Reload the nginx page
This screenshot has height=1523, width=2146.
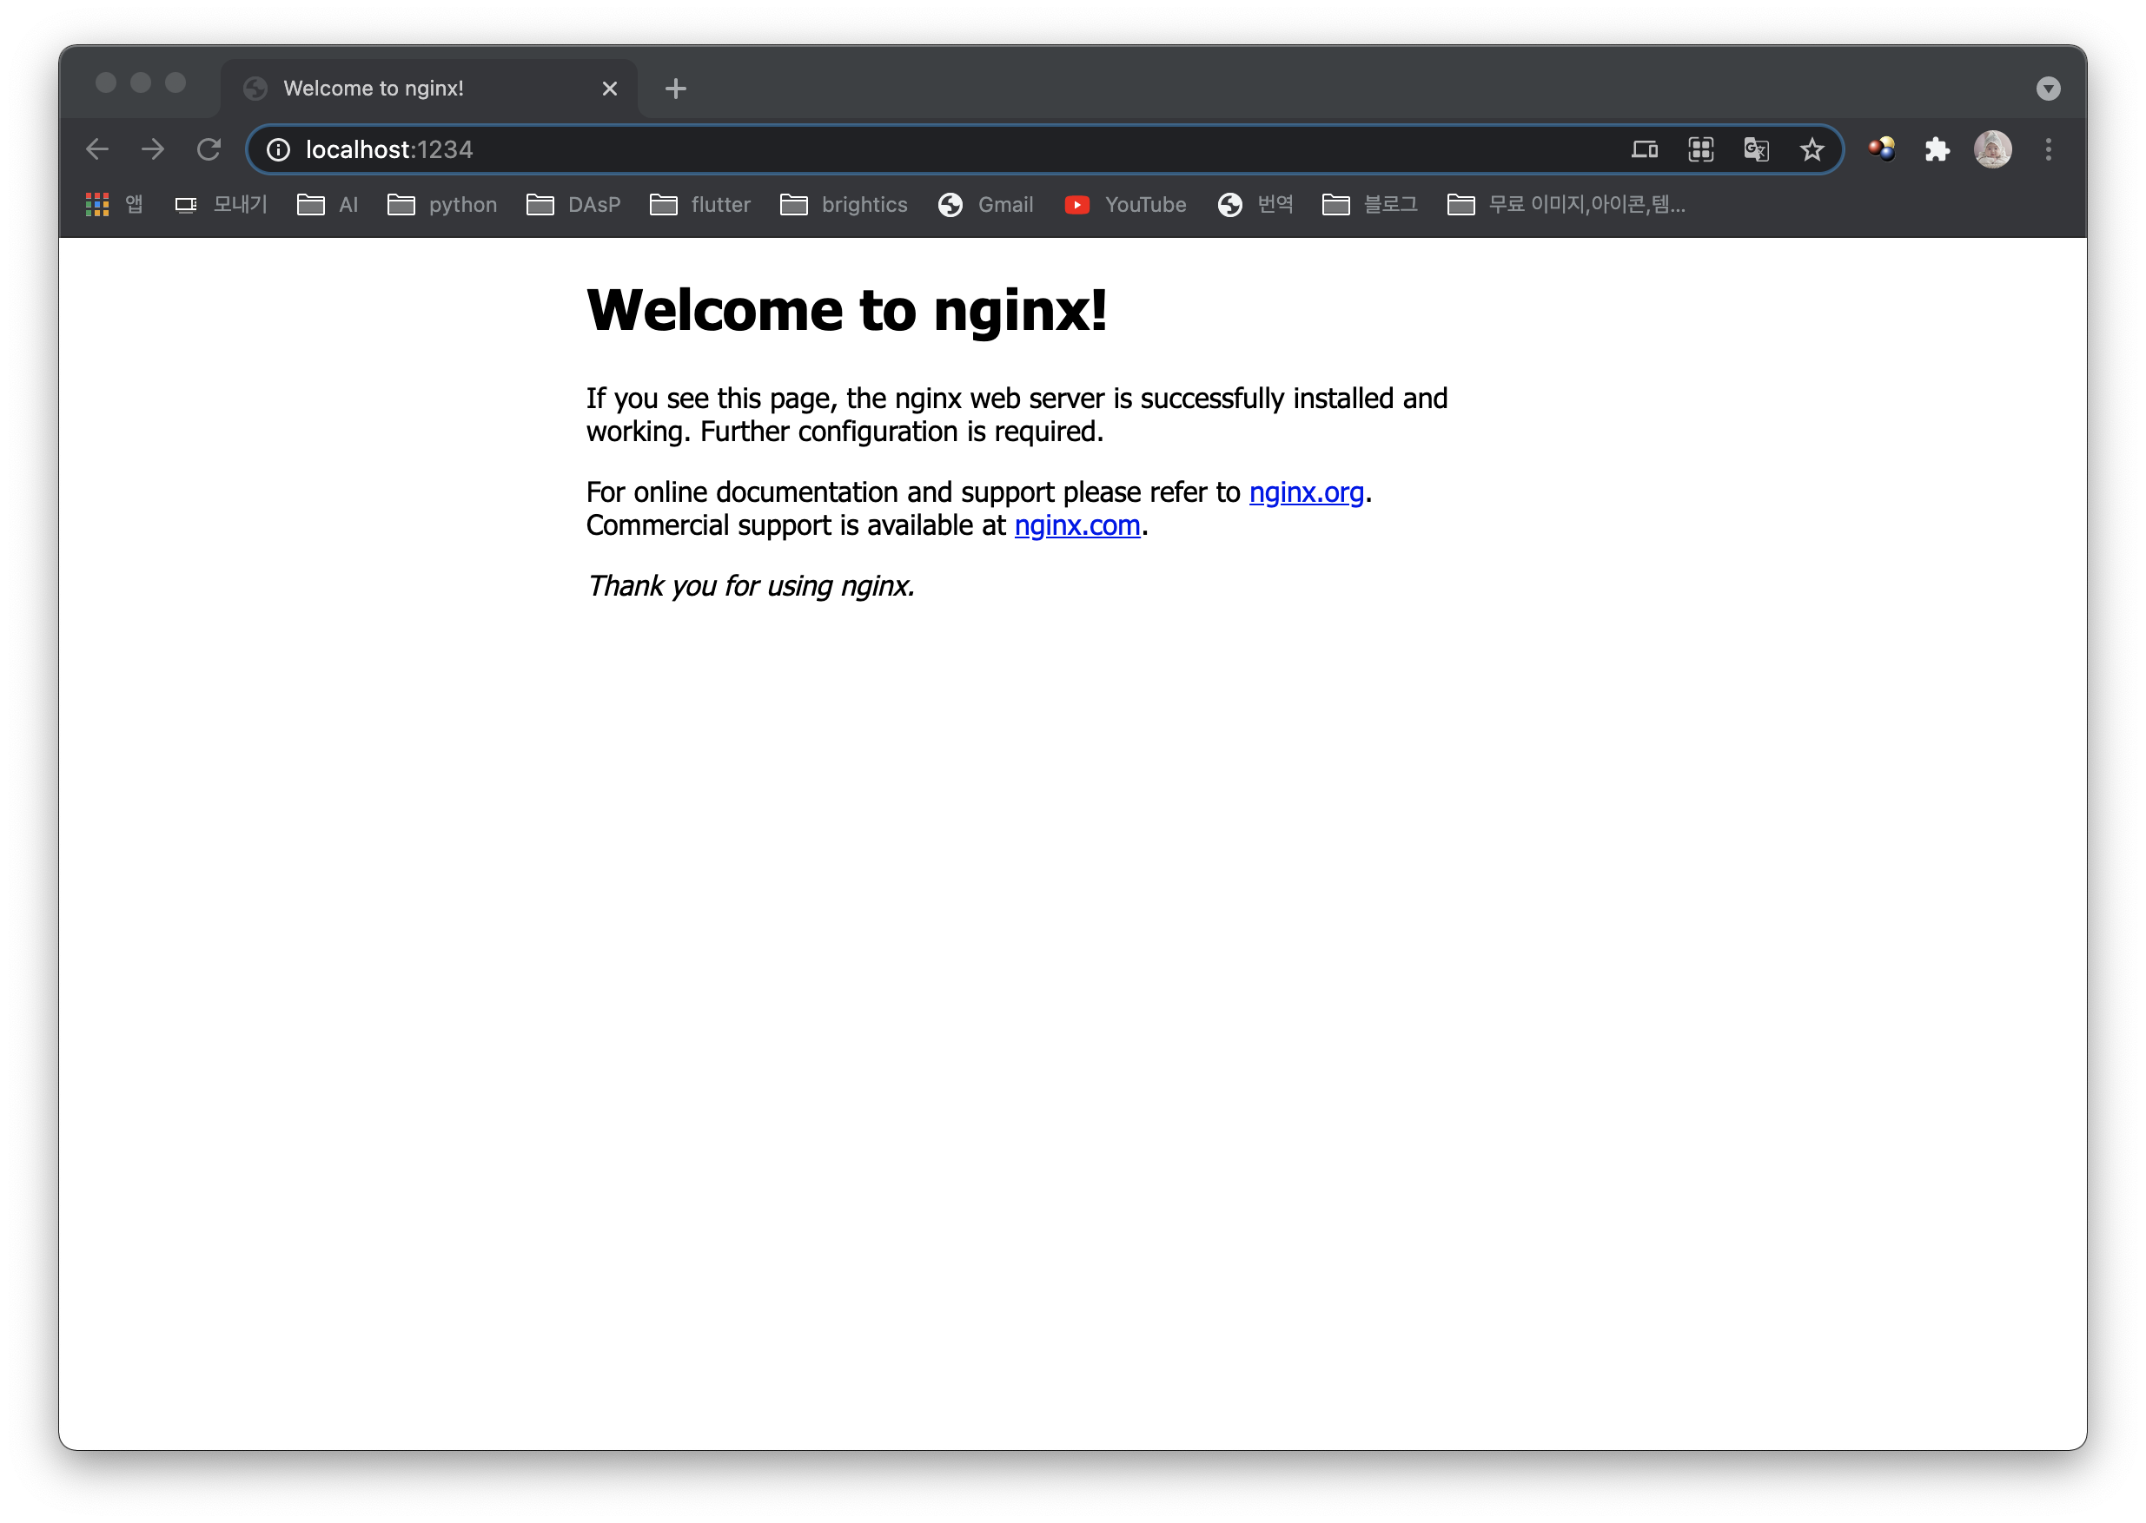coord(209,149)
